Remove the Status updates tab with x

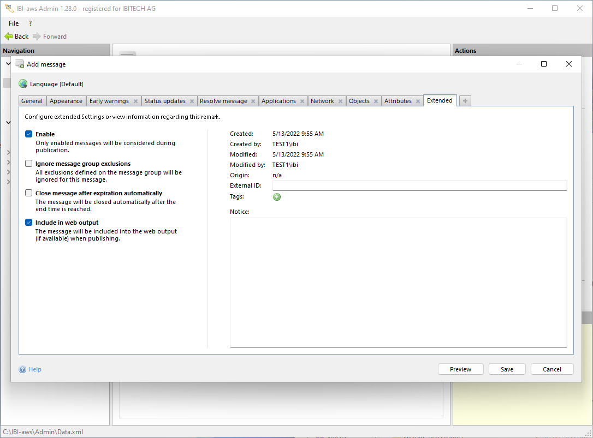point(192,101)
